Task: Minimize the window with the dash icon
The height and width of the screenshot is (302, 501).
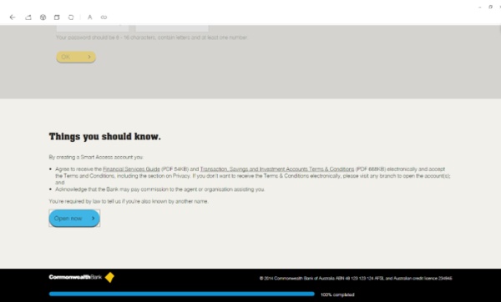Action: [x=480, y=7]
